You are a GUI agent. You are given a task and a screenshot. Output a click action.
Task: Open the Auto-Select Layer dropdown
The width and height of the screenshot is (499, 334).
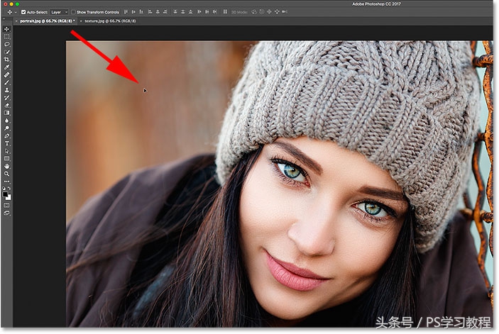point(59,12)
